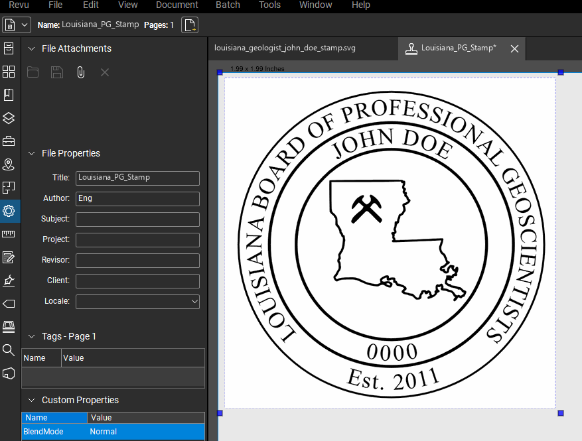Open the dropdown arrow beside document icon
This screenshot has width=582, height=441.
(x=25, y=25)
